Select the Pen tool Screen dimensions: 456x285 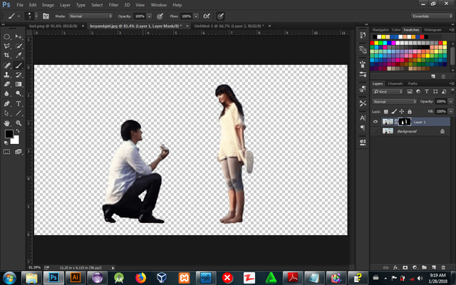click(x=6, y=103)
